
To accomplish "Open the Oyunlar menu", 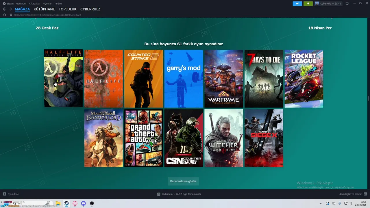I will (x=47, y=3).
